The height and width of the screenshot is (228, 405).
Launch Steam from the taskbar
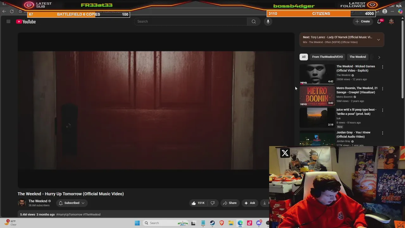coord(212,223)
